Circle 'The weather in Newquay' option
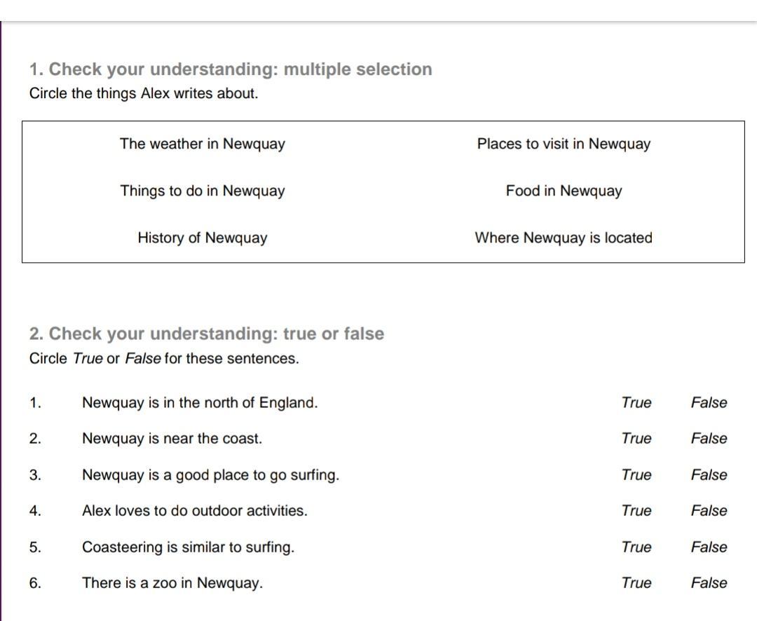 202,144
